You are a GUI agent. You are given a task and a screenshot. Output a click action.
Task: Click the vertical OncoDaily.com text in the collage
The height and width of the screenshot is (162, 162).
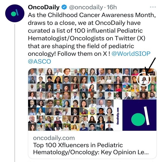click(x=118, y=115)
